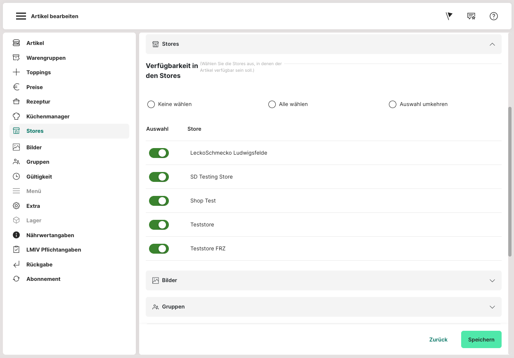Expand the Gruppen section
This screenshot has width=514, height=358.
pyautogui.click(x=492, y=307)
